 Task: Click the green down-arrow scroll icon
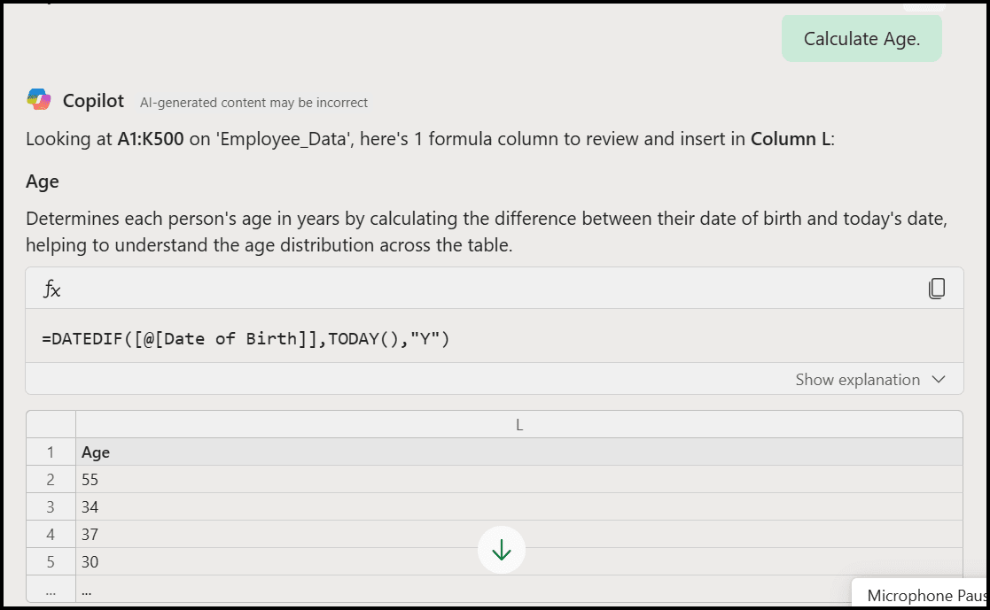coord(502,549)
